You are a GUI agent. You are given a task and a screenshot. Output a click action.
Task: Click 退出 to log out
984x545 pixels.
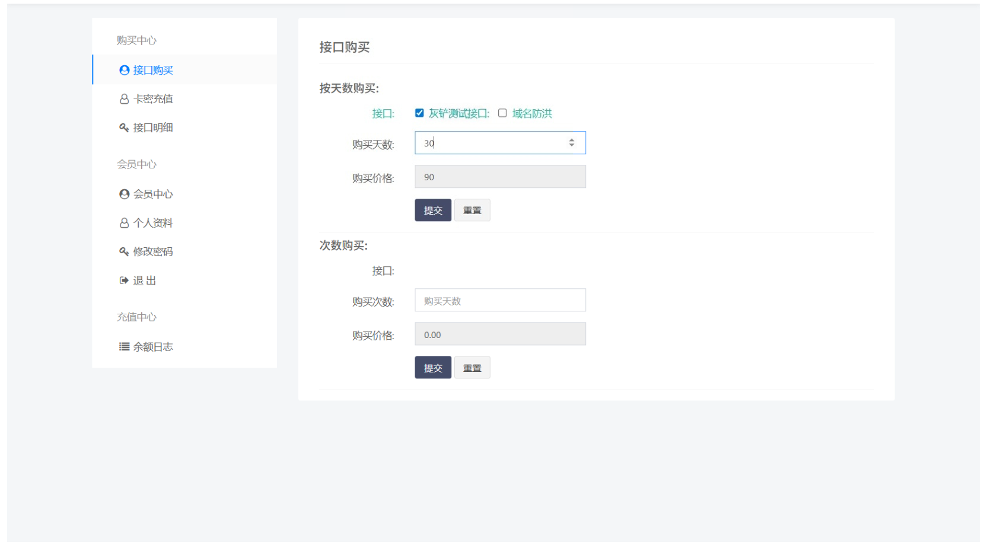pyautogui.click(x=184, y=281)
